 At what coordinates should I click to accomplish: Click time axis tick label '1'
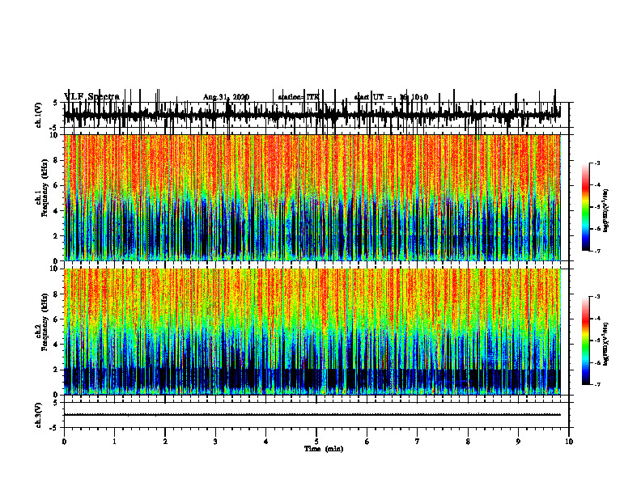tap(114, 442)
